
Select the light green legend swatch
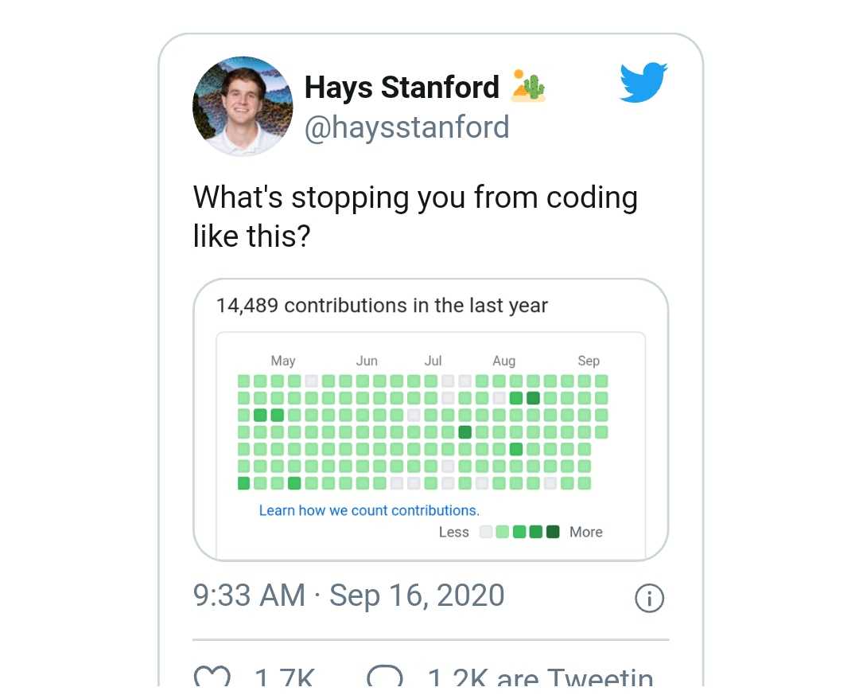click(503, 532)
